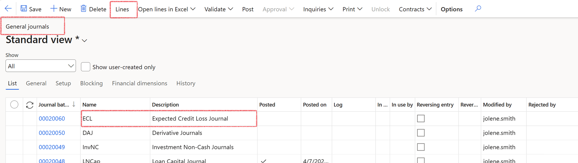
Task: Click the back arrow icon
Action: 8,9
